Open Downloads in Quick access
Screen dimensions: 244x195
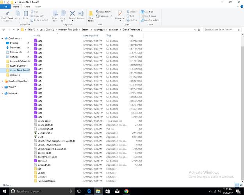click(x=16, y=48)
